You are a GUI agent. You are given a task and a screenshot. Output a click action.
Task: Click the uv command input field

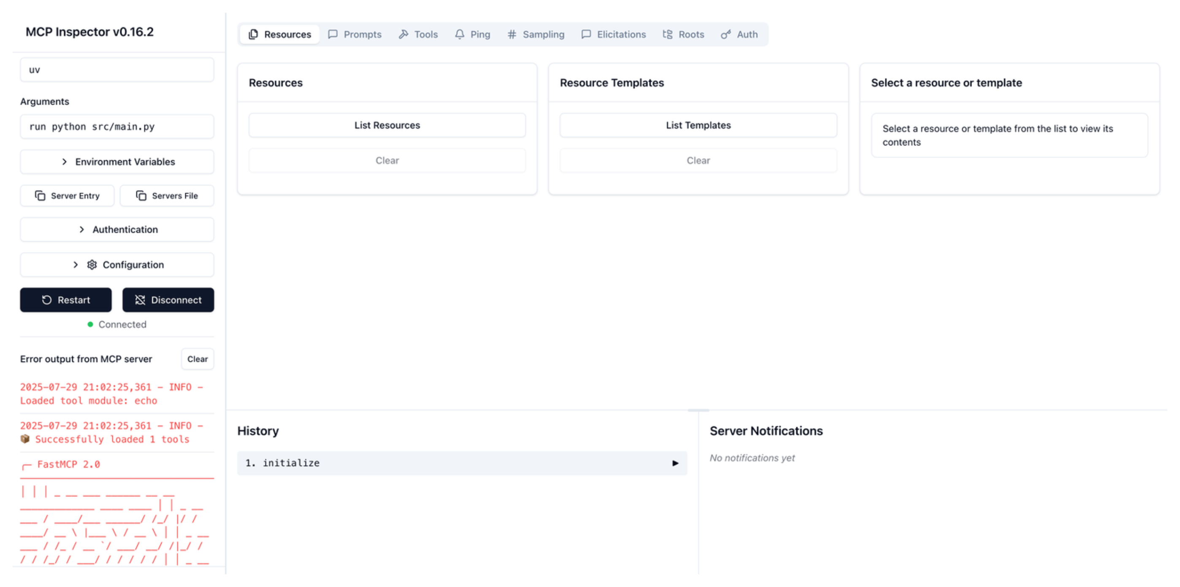[x=117, y=70]
